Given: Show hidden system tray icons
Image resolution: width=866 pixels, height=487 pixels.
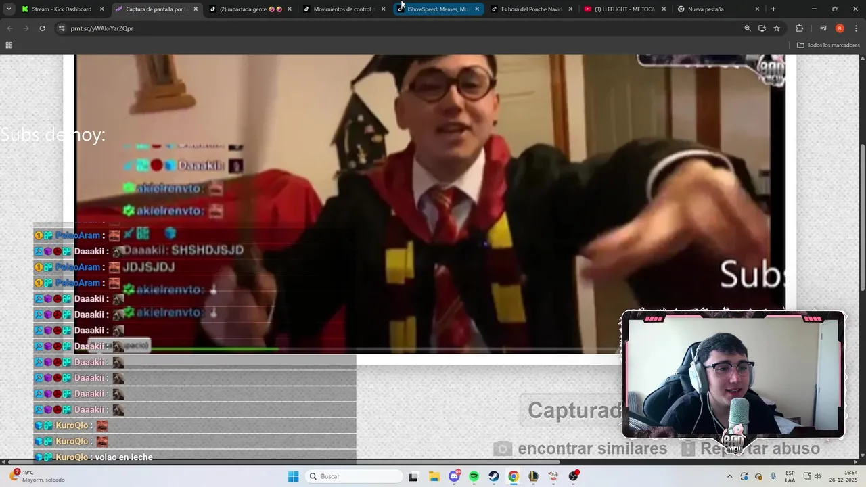Looking at the screenshot, I should point(729,476).
